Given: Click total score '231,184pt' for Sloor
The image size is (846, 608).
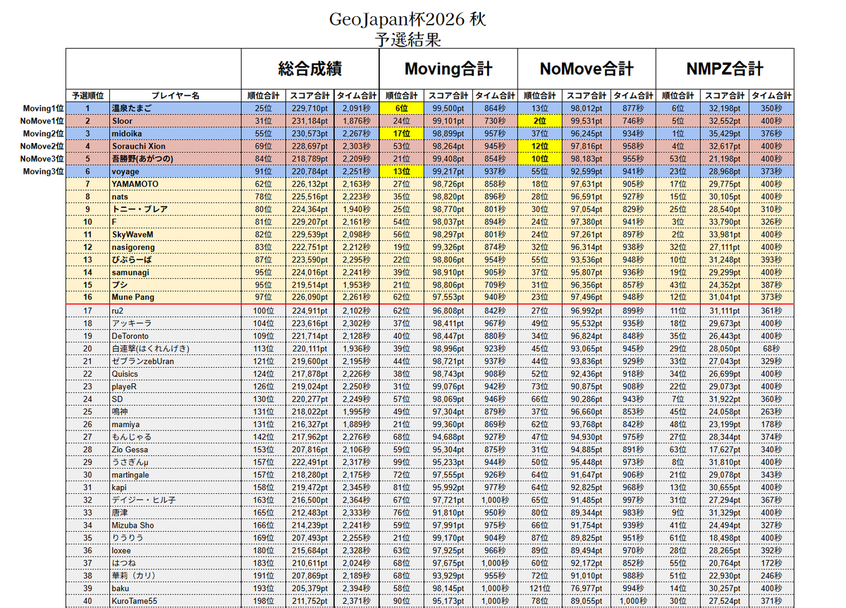Looking at the screenshot, I should coord(310,121).
